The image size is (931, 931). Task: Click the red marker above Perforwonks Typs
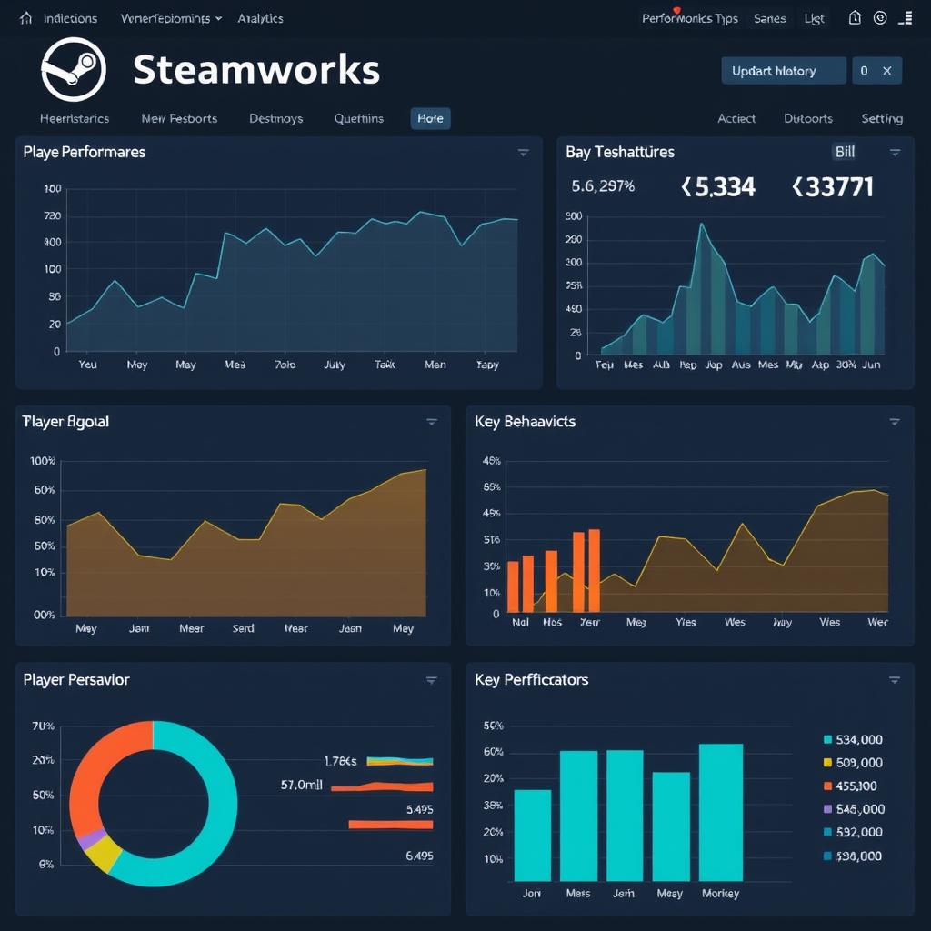click(676, 10)
